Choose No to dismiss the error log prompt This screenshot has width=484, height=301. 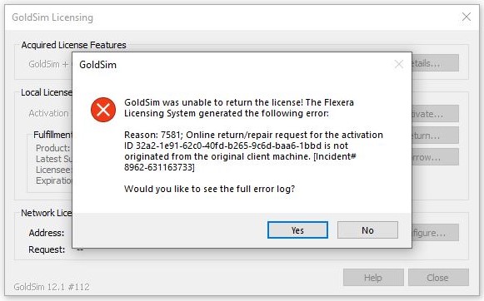pyautogui.click(x=367, y=229)
